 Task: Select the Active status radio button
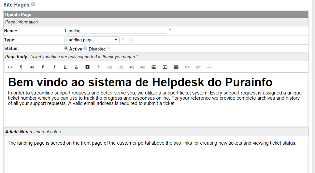[66, 49]
